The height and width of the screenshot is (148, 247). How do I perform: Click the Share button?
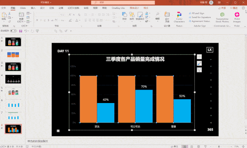222,8
